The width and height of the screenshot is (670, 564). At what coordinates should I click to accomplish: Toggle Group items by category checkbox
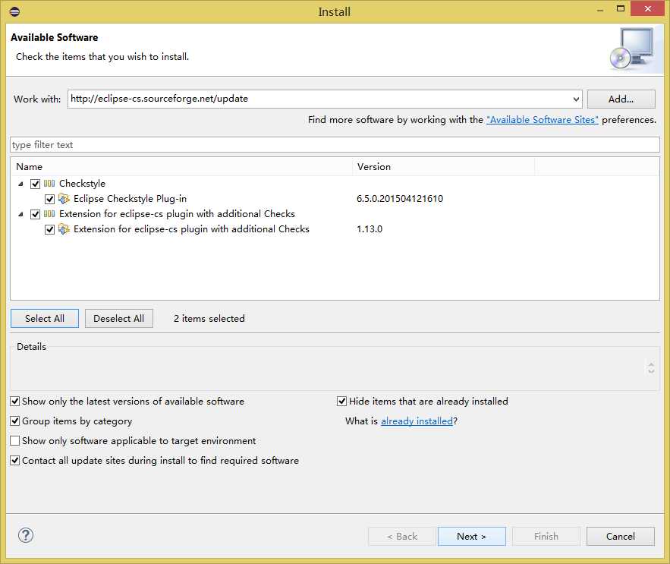pyautogui.click(x=15, y=421)
